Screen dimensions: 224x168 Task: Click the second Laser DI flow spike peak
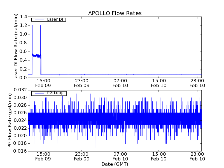point(40,25)
